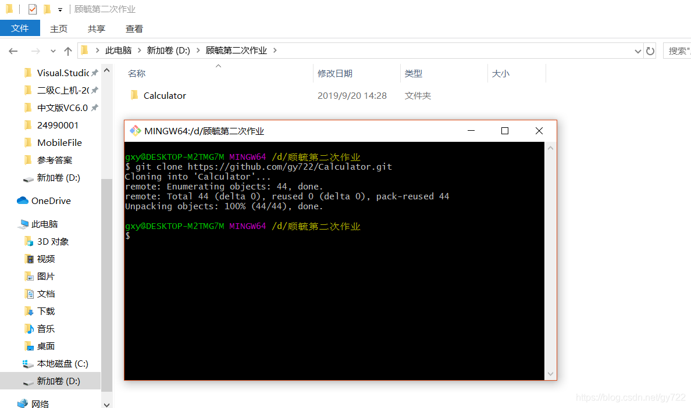691x408 pixels.
Task: Go up one folder level arrow
Action: click(x=68, y=51)
